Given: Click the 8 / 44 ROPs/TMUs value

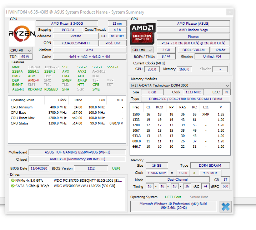Looking at the screenshot, I should click(x=166, y=57).
